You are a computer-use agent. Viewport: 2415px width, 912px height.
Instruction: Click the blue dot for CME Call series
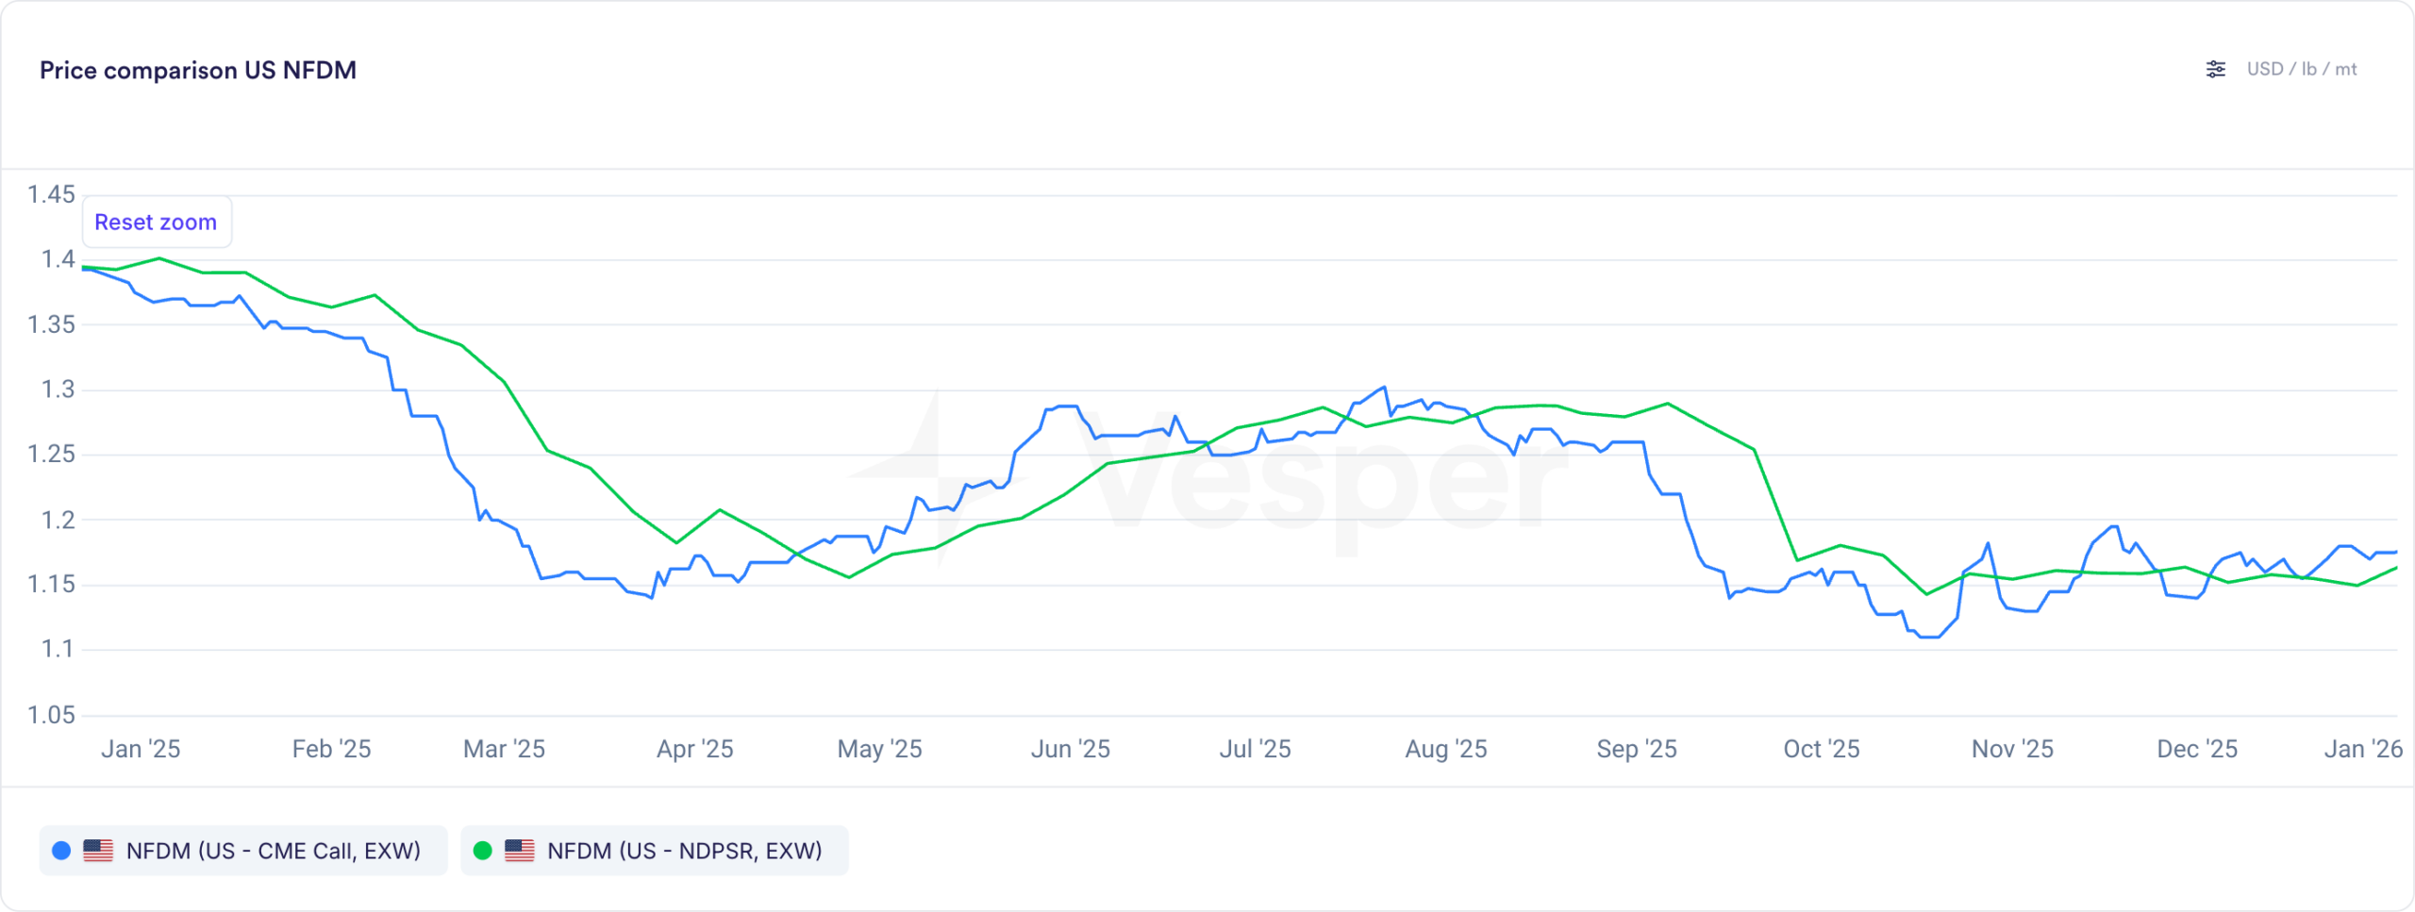click(61, 851)
